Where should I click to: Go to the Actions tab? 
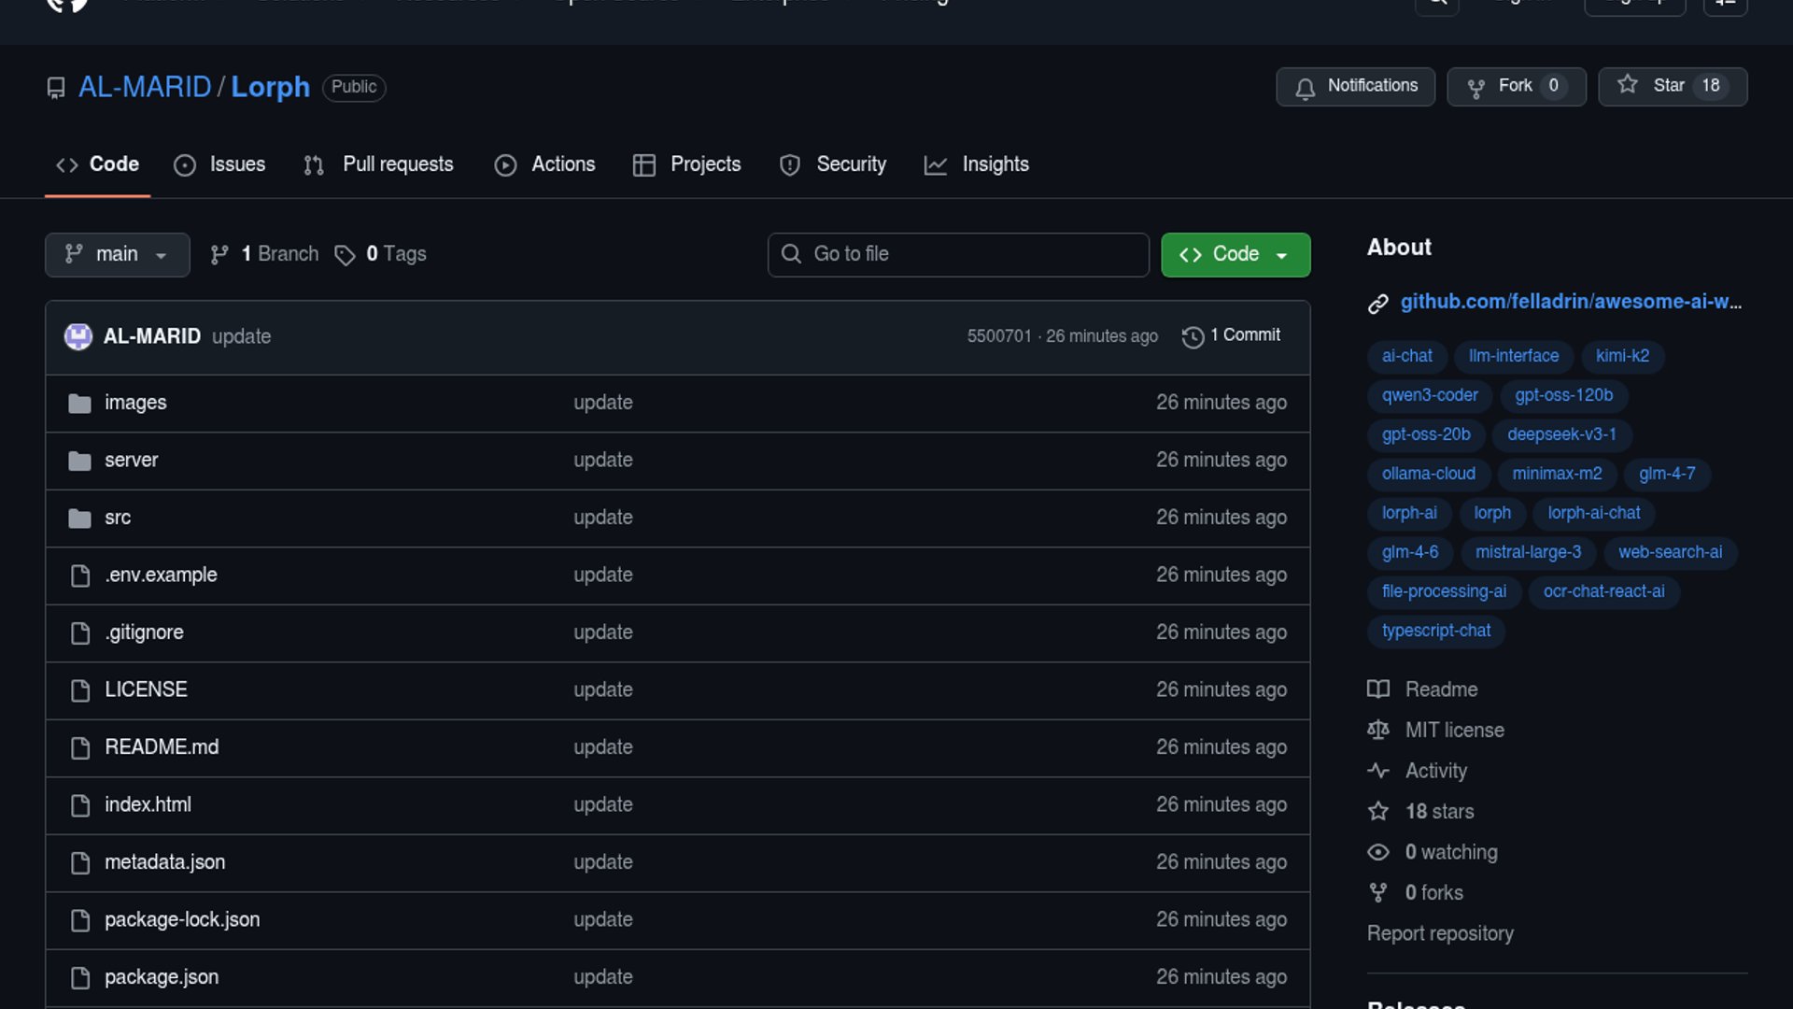[x=544, y=165]
